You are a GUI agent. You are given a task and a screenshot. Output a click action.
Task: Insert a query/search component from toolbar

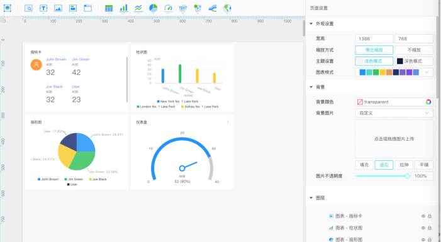click(28, 8)
